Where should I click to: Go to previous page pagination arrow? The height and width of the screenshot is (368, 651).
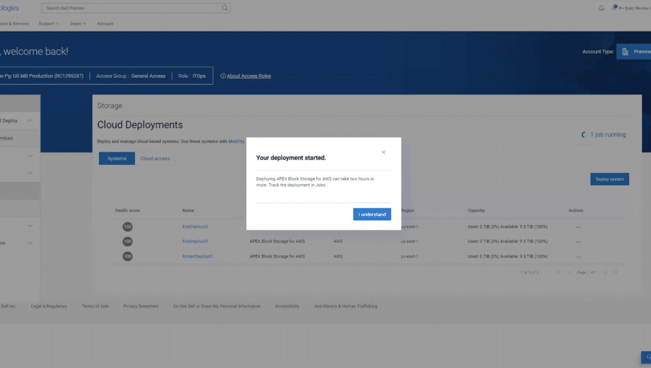pyautogui.click(x=569, y=273)
